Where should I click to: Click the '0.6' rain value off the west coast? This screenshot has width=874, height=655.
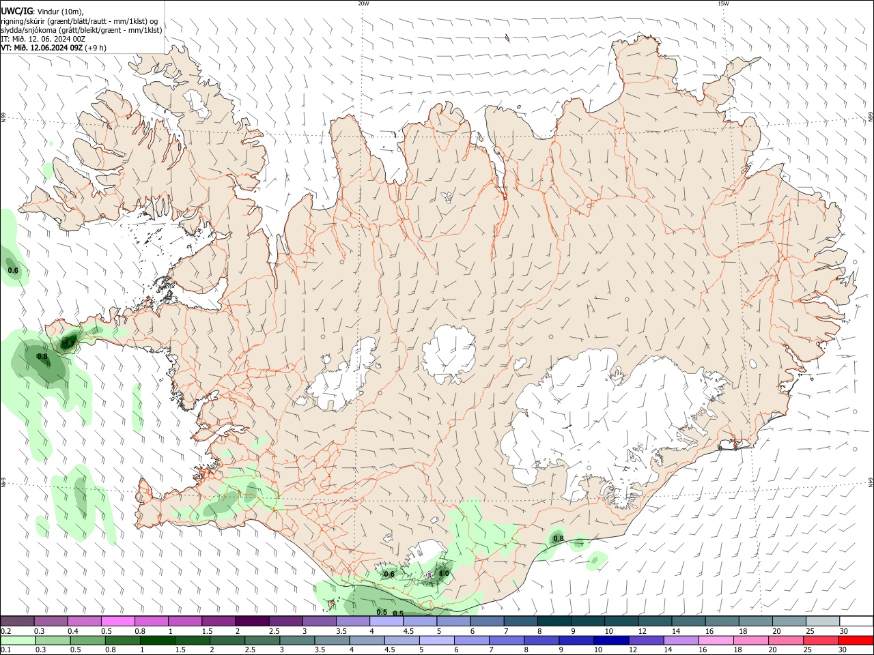[13, 271]
